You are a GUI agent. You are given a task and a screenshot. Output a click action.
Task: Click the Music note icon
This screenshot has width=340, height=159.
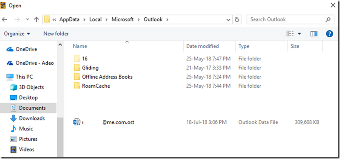13,129
